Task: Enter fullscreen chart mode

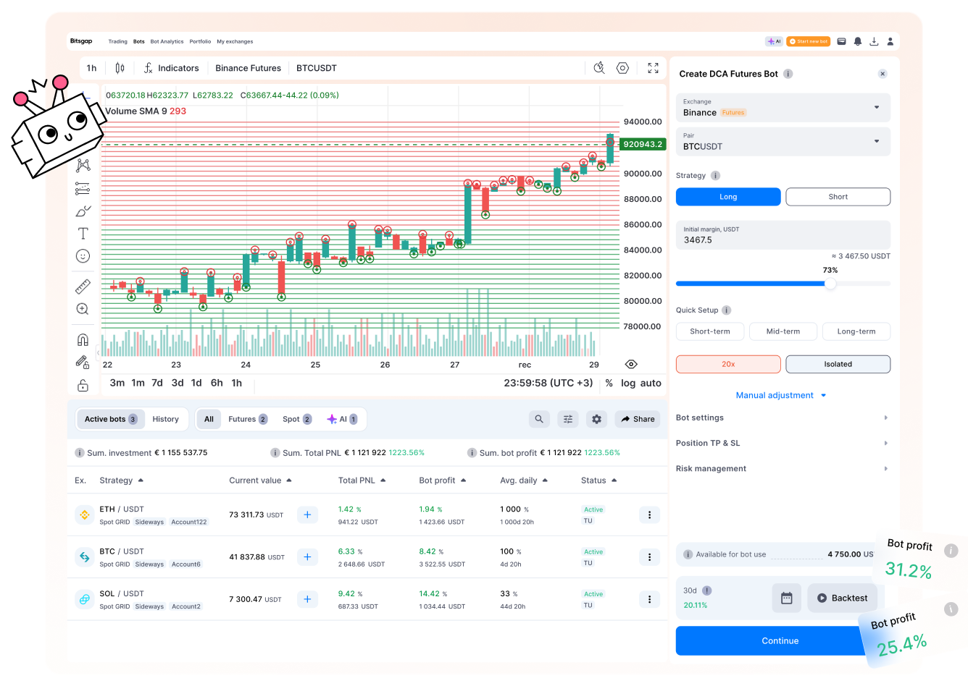Action: pyautogui.click(x=653, y=68)
